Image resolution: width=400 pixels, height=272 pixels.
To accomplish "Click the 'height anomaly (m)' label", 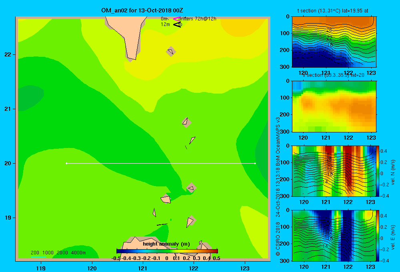I will tap(166, 244).
